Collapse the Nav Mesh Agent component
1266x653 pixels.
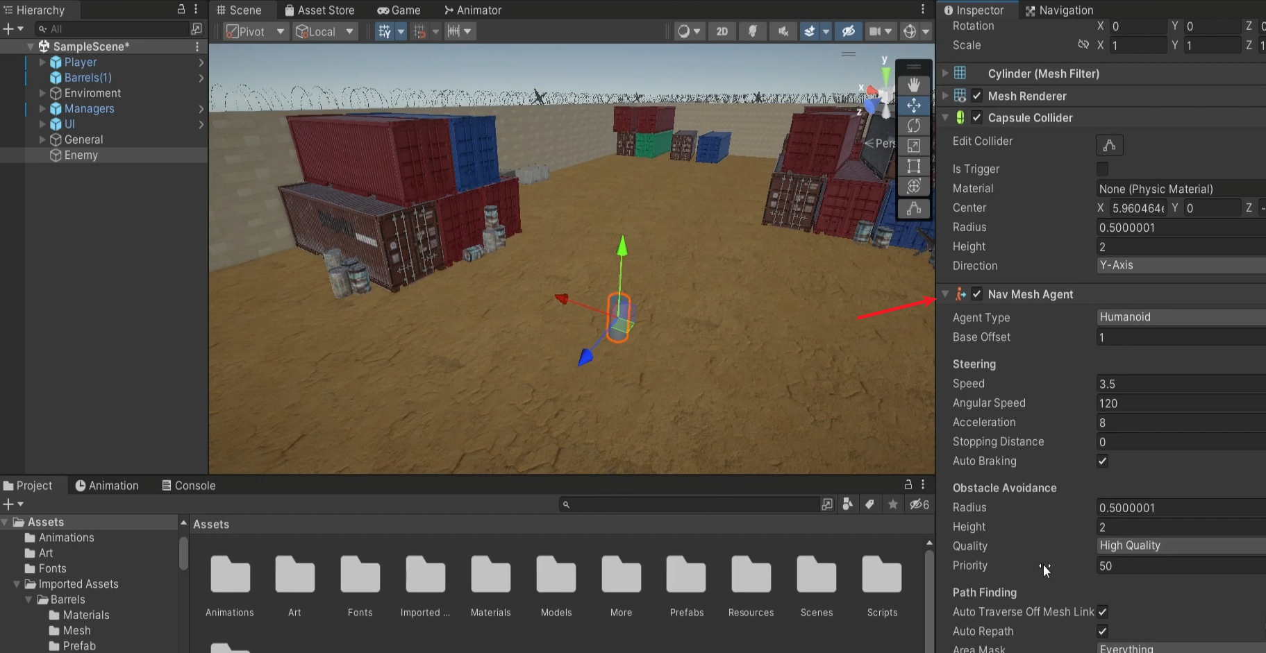945,294
